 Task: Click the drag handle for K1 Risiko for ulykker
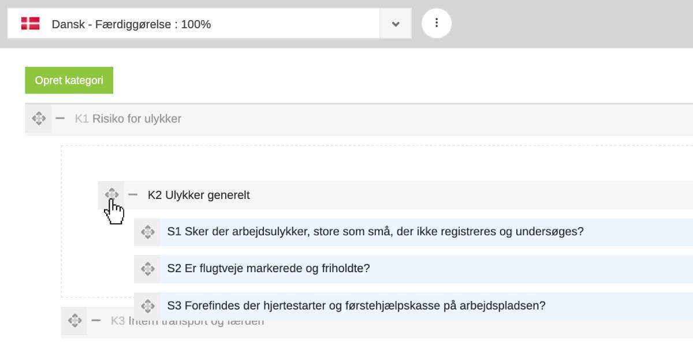point(38,119)
